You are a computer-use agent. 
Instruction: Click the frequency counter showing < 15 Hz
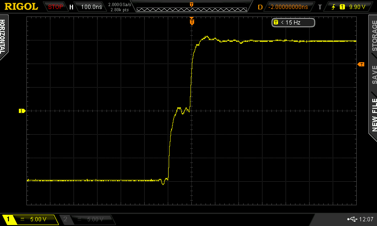tap(293, 22)
